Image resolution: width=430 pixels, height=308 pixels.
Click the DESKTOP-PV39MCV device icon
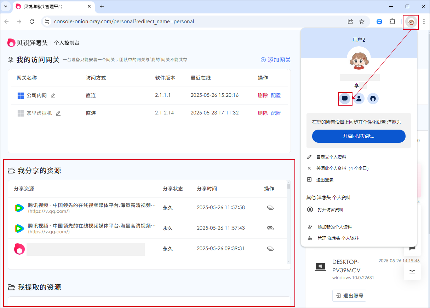pyautogui.click(x=320, y=267)
